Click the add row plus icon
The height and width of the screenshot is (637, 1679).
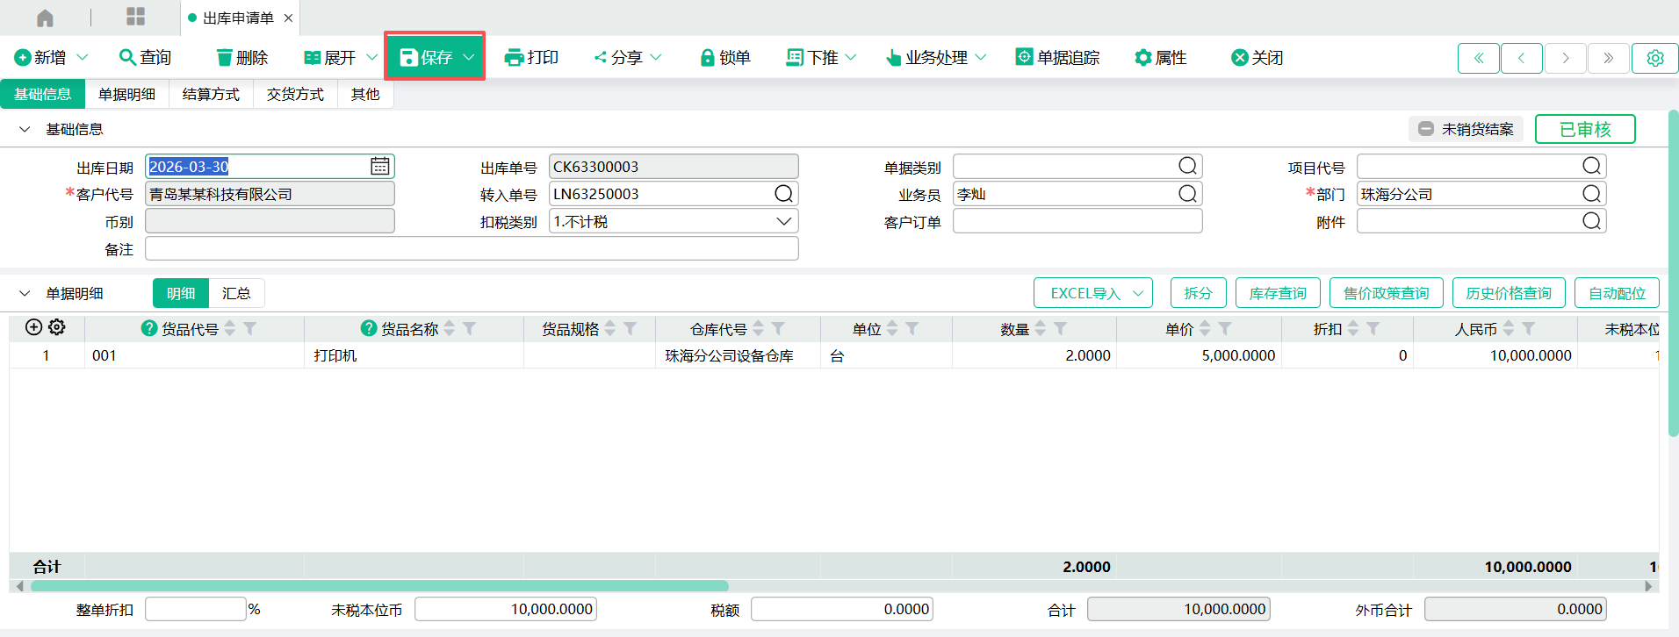point(33,327)
